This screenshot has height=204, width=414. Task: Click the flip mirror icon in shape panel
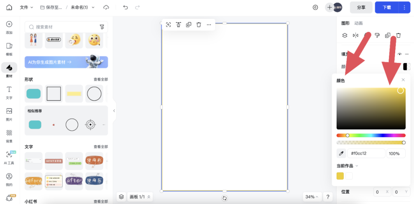pos(355,35)
